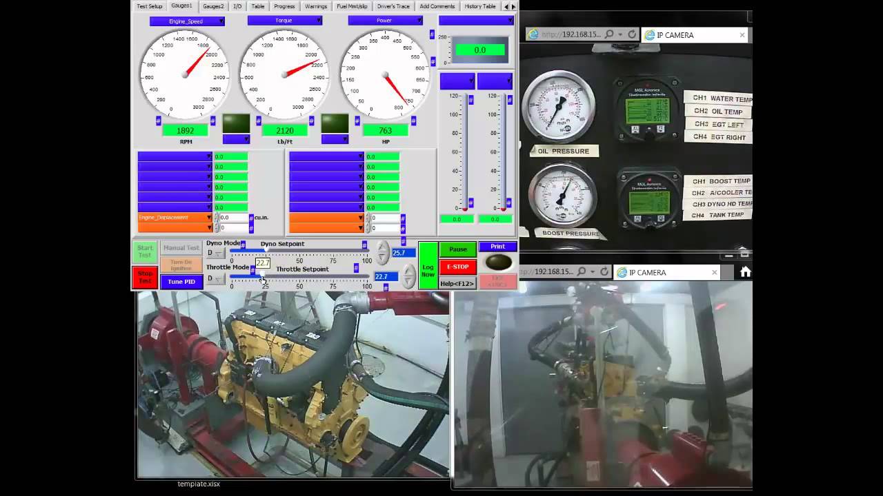
Task: Click the Tune PID button
Action: click(181, 282)
